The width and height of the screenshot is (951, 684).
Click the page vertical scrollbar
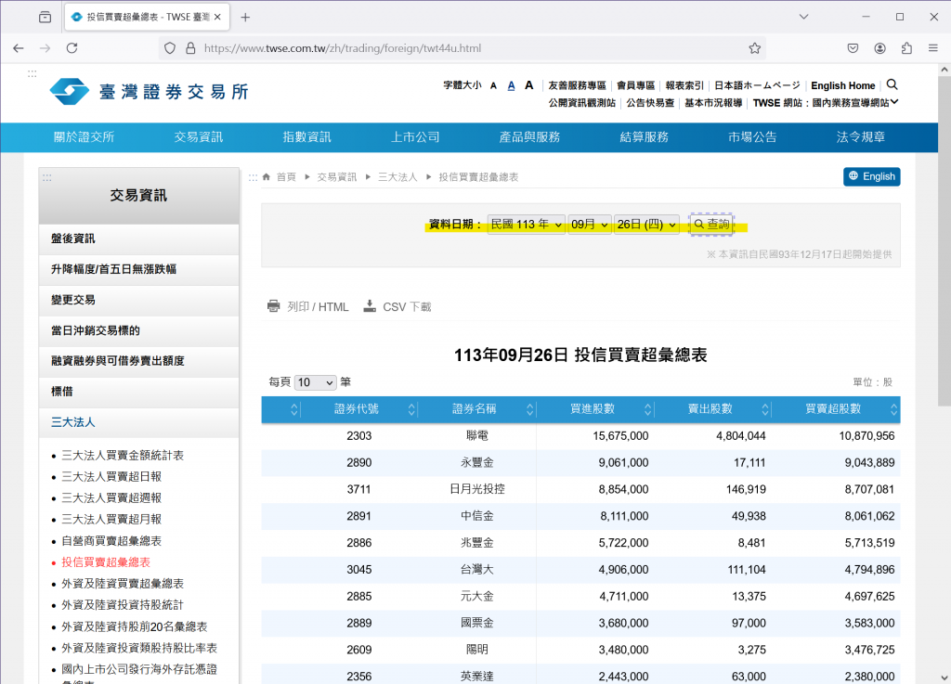[944, 240]
